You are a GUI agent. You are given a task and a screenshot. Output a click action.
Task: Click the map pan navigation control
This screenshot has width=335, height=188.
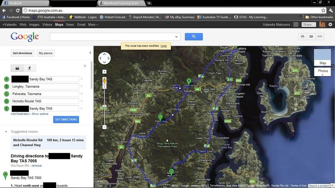104,58
